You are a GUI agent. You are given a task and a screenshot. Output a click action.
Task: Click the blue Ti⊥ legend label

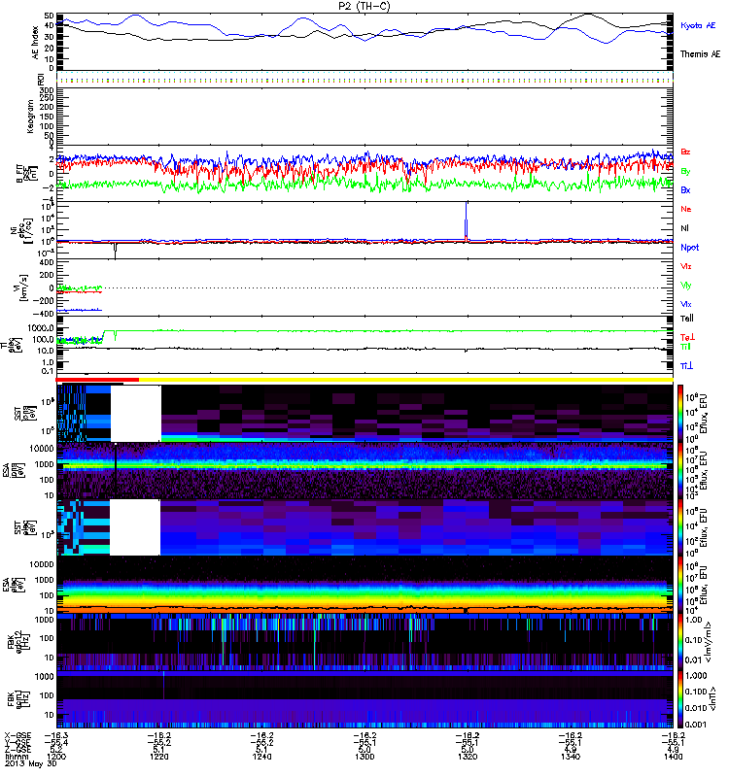[x=686, y=366]
